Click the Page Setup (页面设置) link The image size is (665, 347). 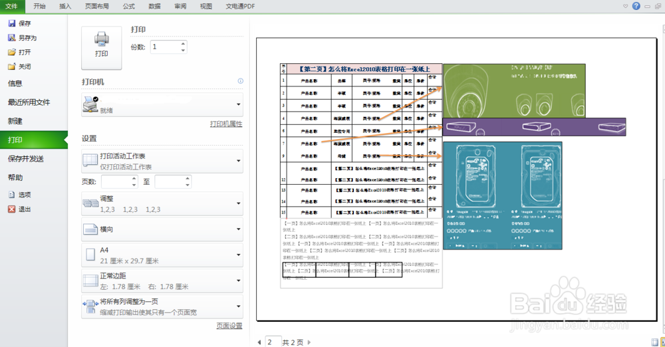[229, 326]
